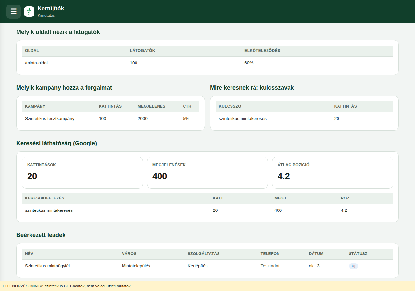The height and width of the screenshot is (291, 415).
Task: Select the "Szintetikus tesztkampány" campaign row
Action: point(111,119)
